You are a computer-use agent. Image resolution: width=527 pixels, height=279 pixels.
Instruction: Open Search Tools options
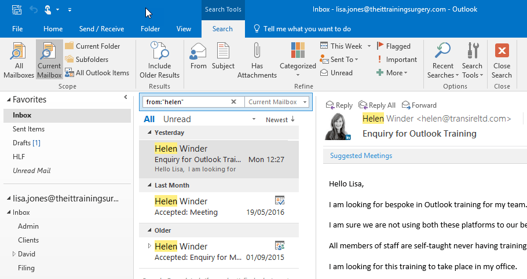tap(472, 60)
